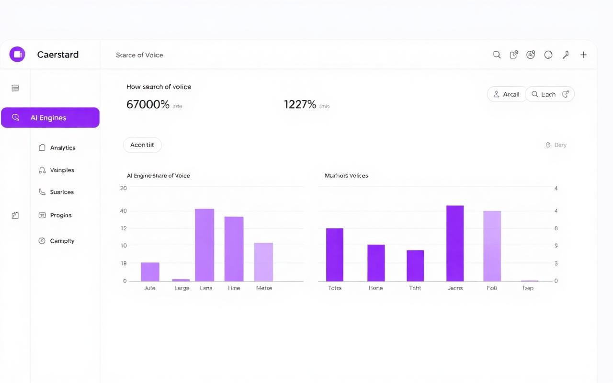Click the purple Caerstard logo icon
The height and width of the screenshot is (383, 613).
[x=17, y=55]
